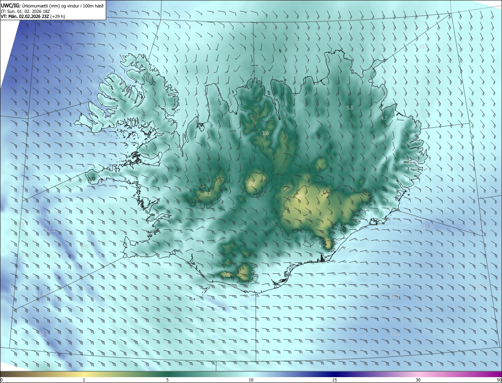
Task: Click the colorbar tick label '30'
Action: click(418, 380)
